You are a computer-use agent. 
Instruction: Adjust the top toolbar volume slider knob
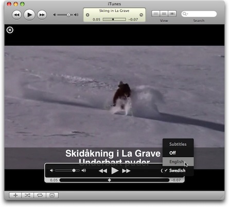pos(68,15)
